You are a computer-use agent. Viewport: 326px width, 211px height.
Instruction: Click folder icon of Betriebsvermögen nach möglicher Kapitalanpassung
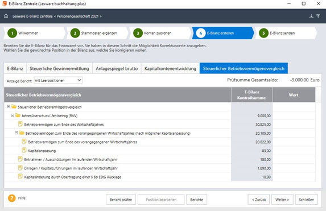coord(22,133)
